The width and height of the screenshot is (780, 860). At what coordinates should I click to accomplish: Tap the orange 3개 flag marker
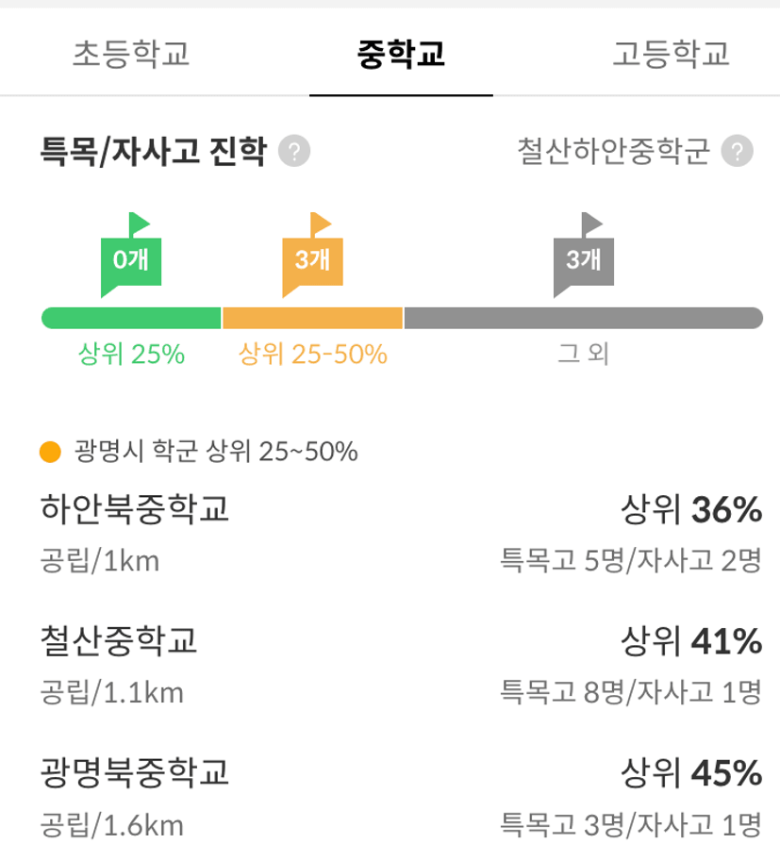click(312, 255)
